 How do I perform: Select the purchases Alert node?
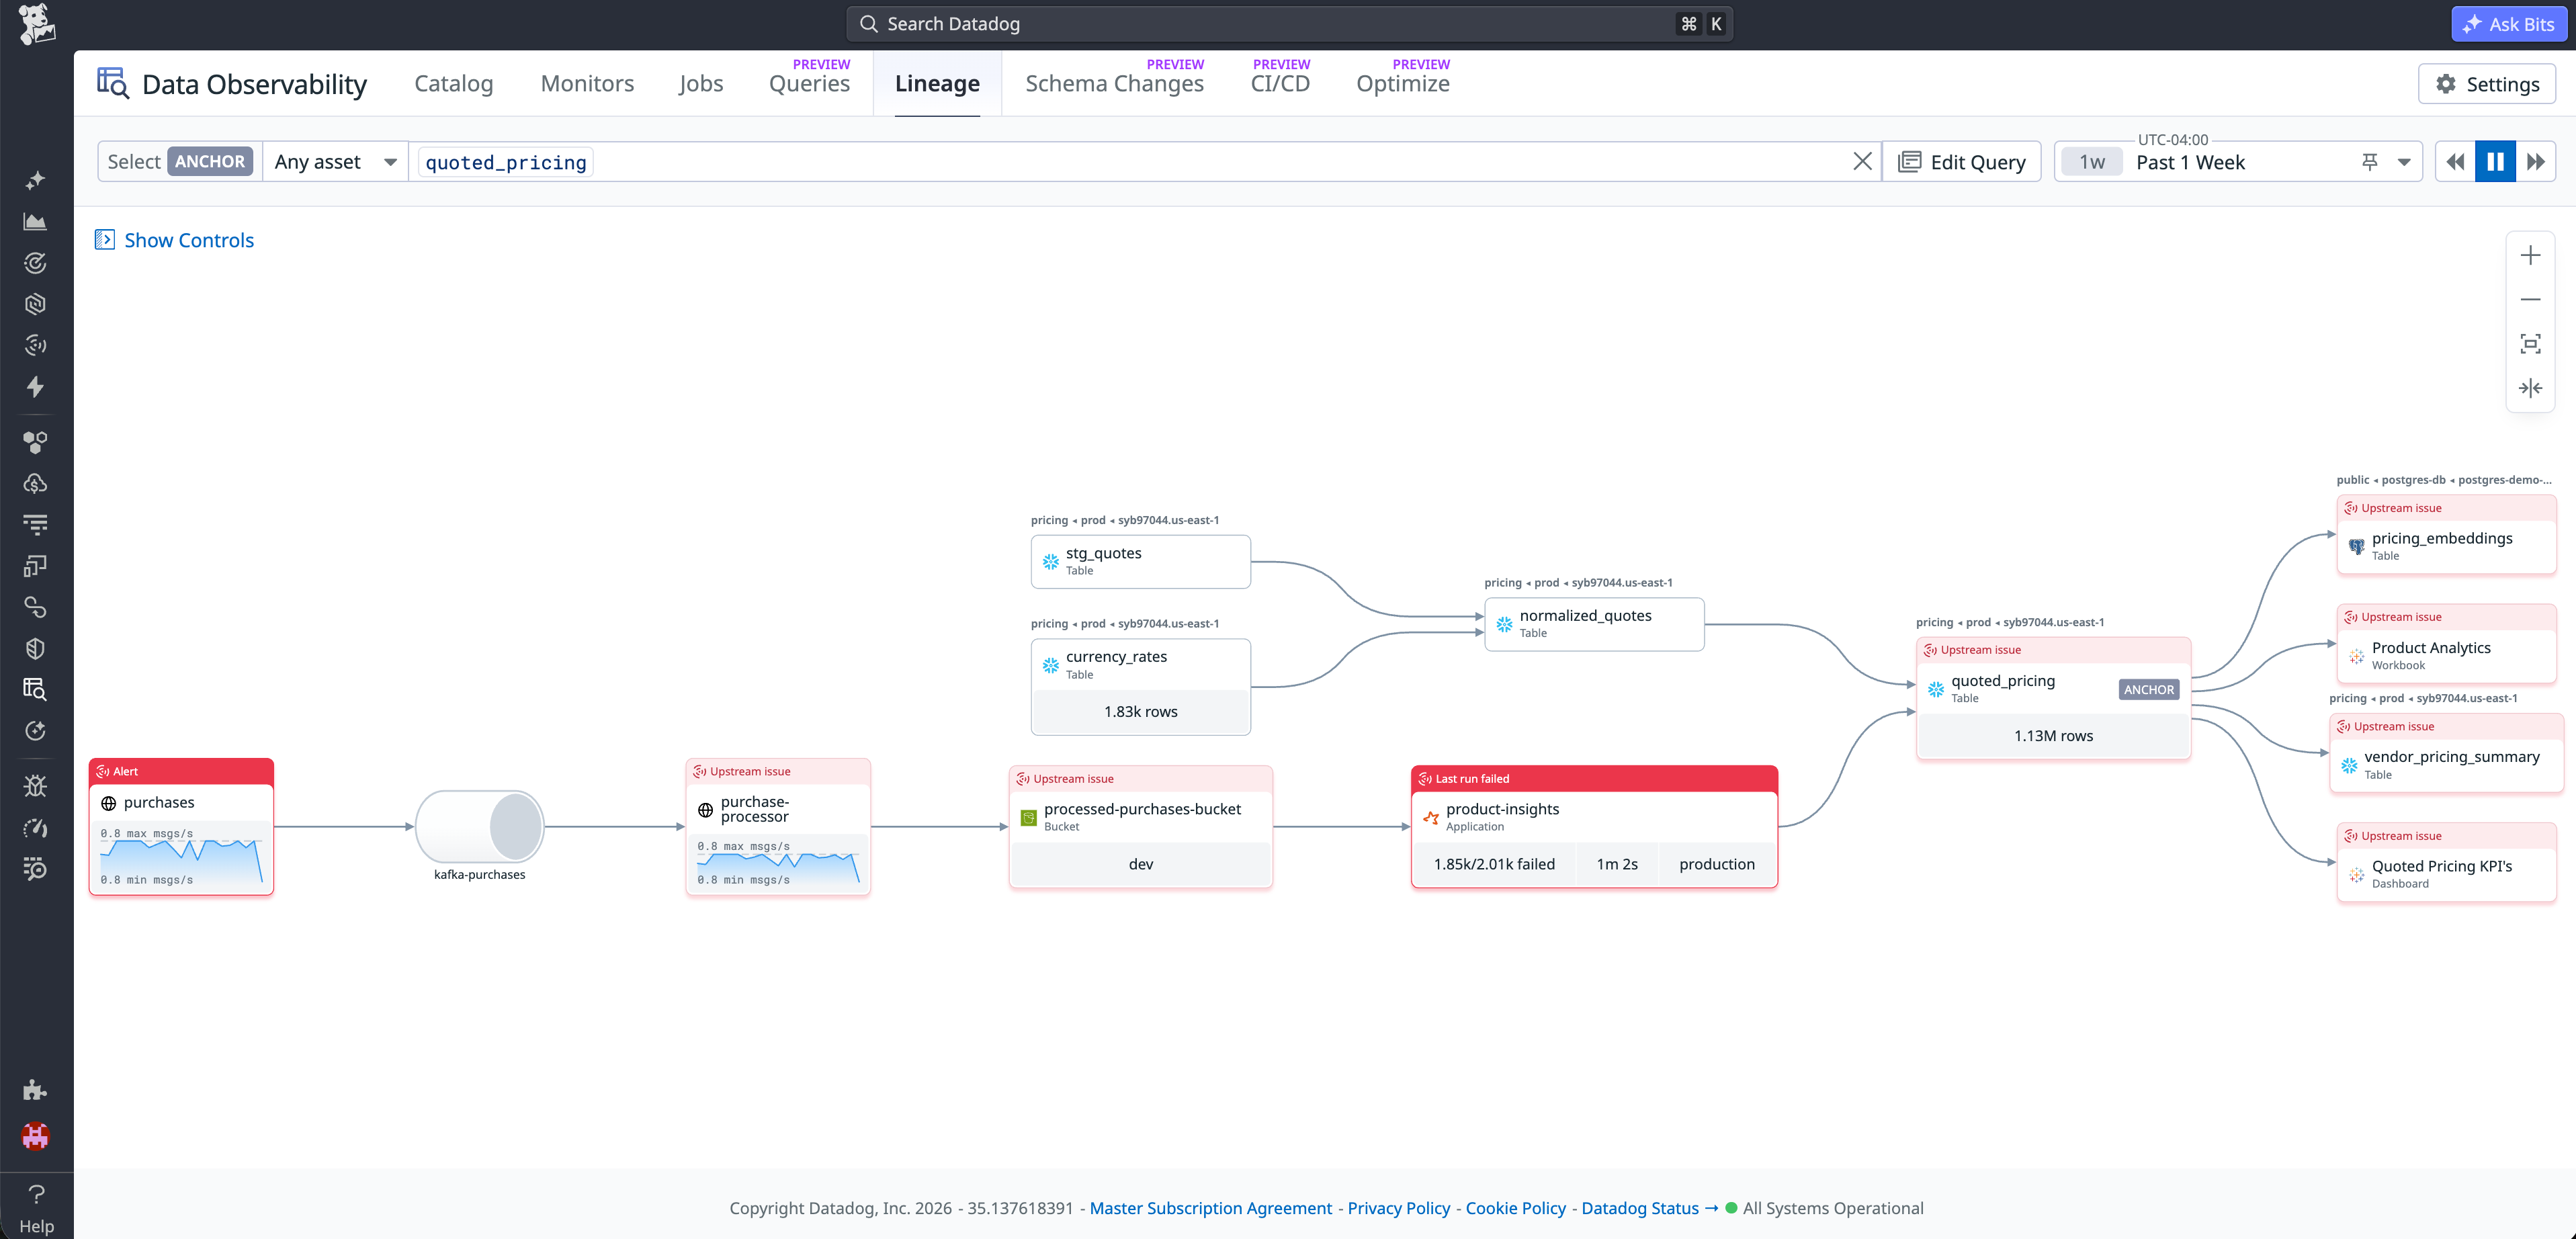pyautogui.click(x=181, y=827)
